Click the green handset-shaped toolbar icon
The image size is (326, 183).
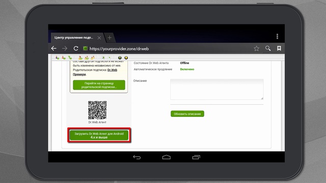click(70, 58)
